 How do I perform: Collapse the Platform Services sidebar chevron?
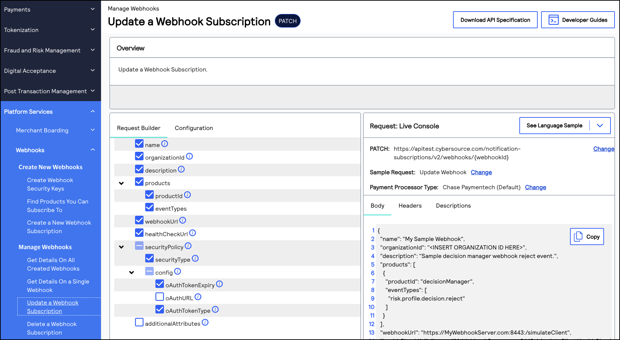(x=93, y=111)
